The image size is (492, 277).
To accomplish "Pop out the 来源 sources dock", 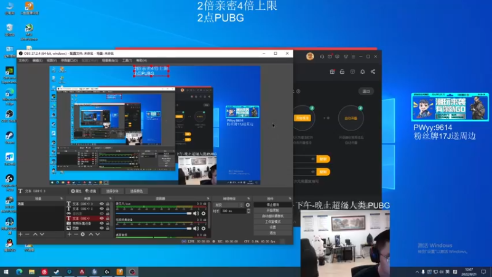I will (110, 198).
